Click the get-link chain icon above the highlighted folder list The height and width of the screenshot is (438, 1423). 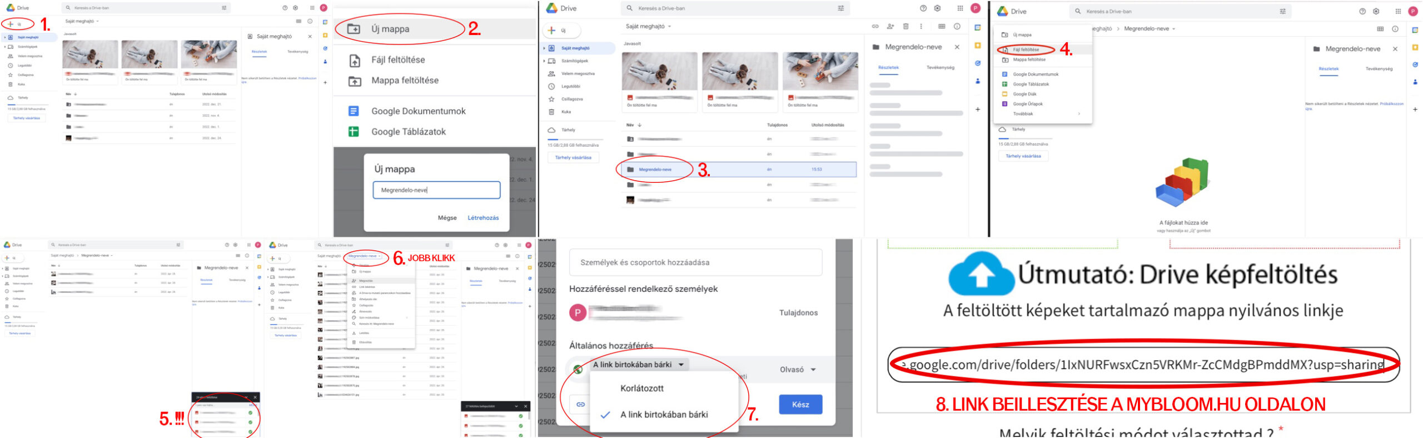(x=875, y=26)
